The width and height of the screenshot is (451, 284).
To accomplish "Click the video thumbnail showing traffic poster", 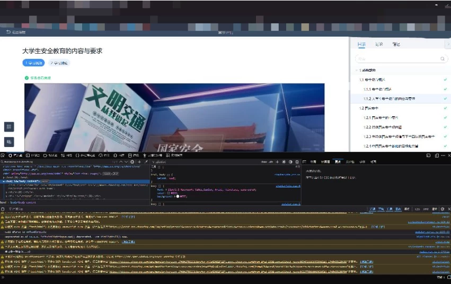I will [174, 117].
